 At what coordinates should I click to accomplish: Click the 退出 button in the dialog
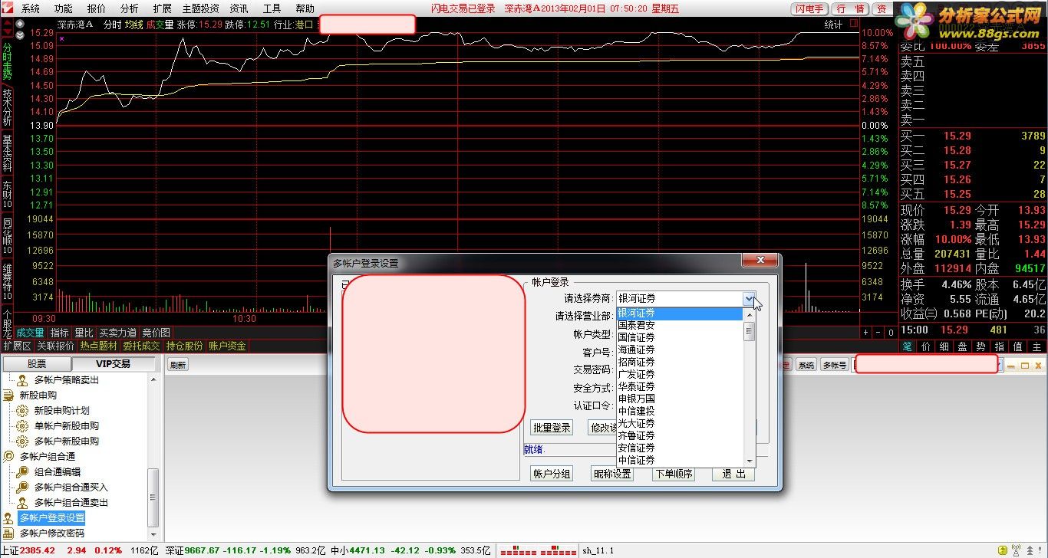[733, 474]
